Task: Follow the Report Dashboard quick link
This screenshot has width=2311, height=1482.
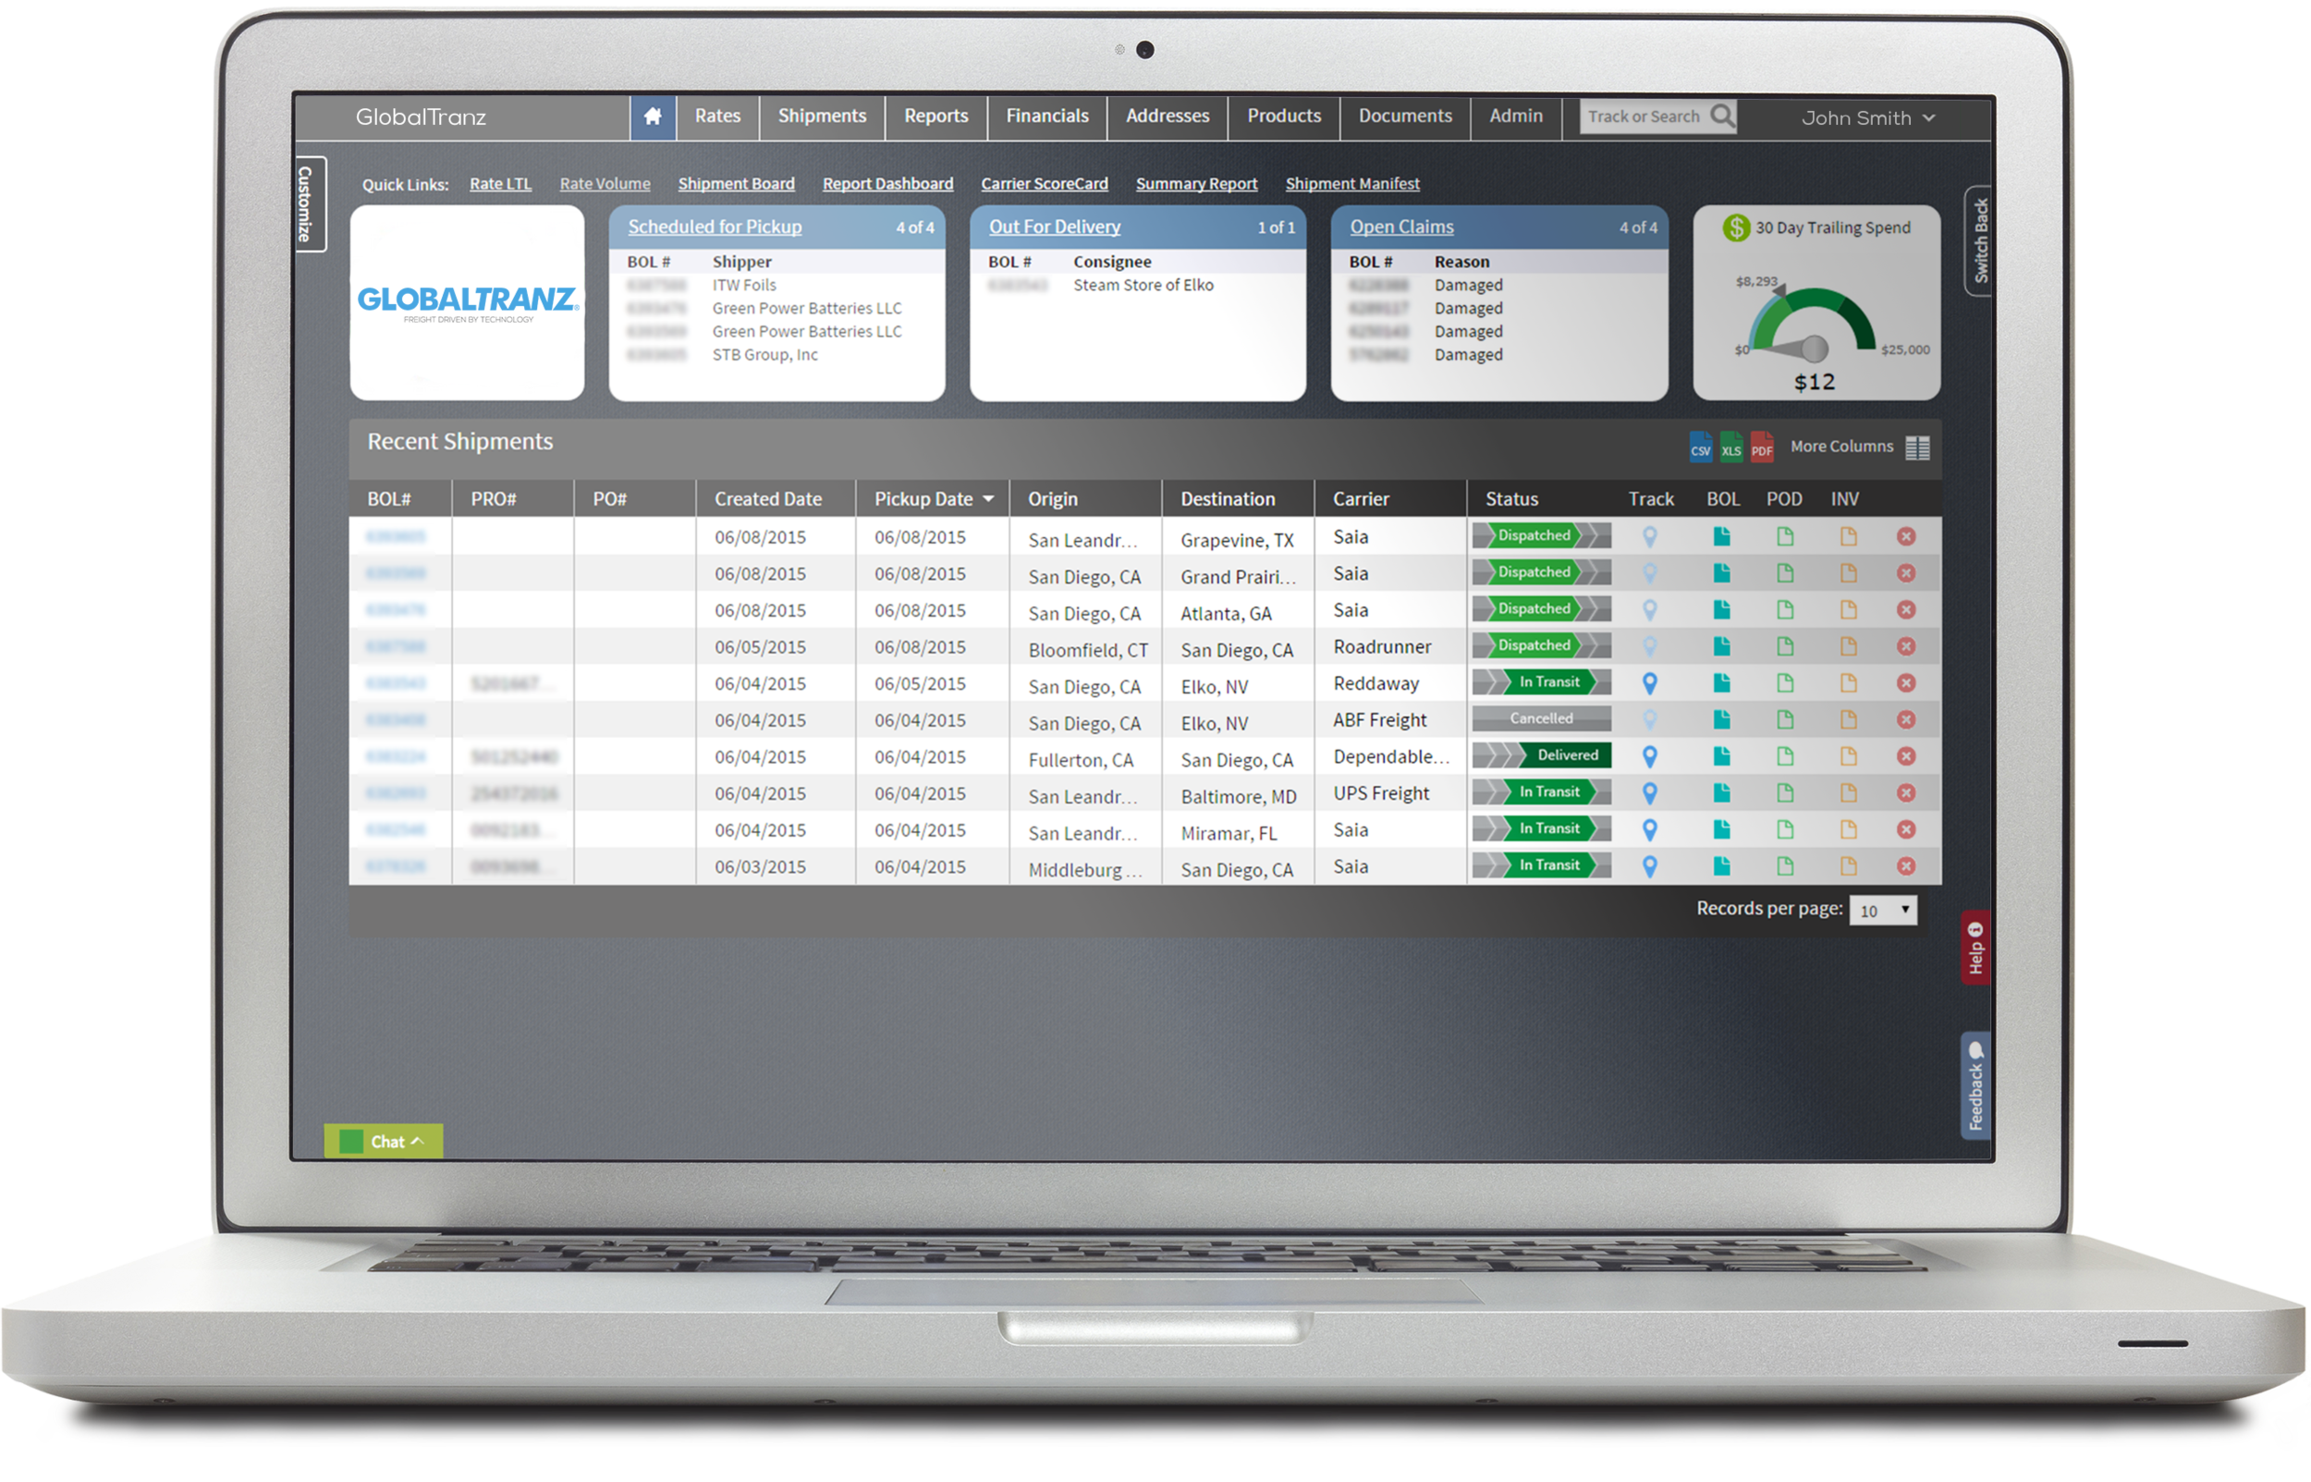Action: coord(888,184)
